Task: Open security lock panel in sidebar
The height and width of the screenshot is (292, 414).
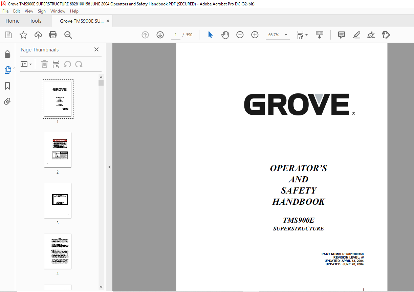Action: 7,54
